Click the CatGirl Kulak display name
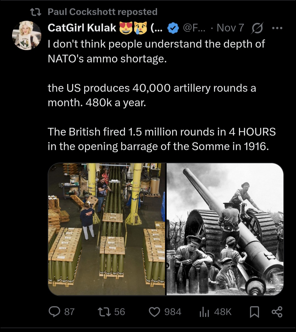The height and width of the screenshot is (332, 296). point(82,28)
